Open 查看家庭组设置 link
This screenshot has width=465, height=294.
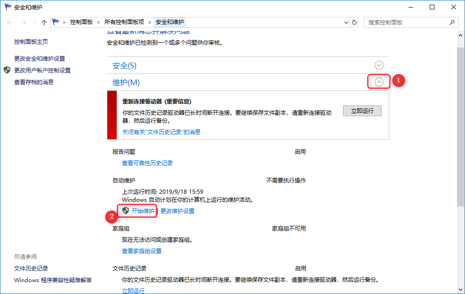click(x=142, y=251)
